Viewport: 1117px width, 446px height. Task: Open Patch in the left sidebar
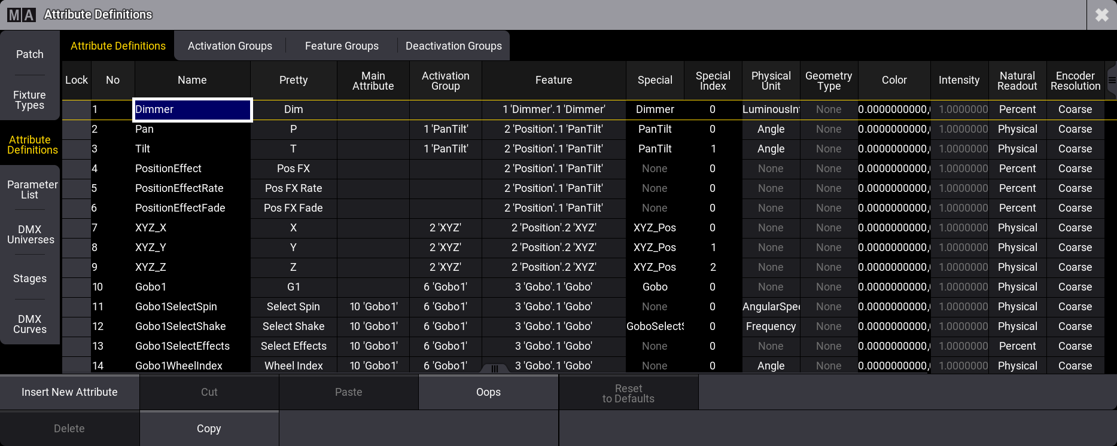click(30, 54)
